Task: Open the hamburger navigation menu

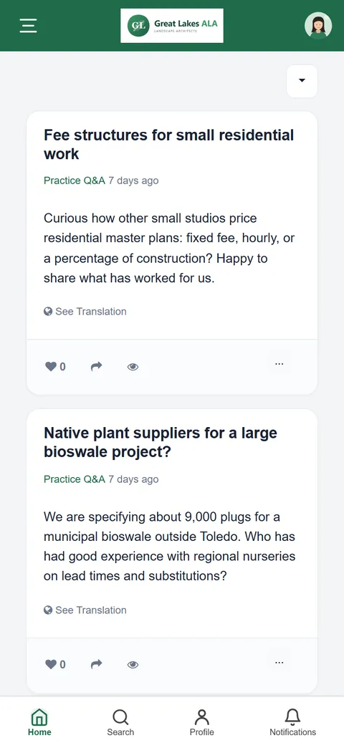Action: [28, 25]
